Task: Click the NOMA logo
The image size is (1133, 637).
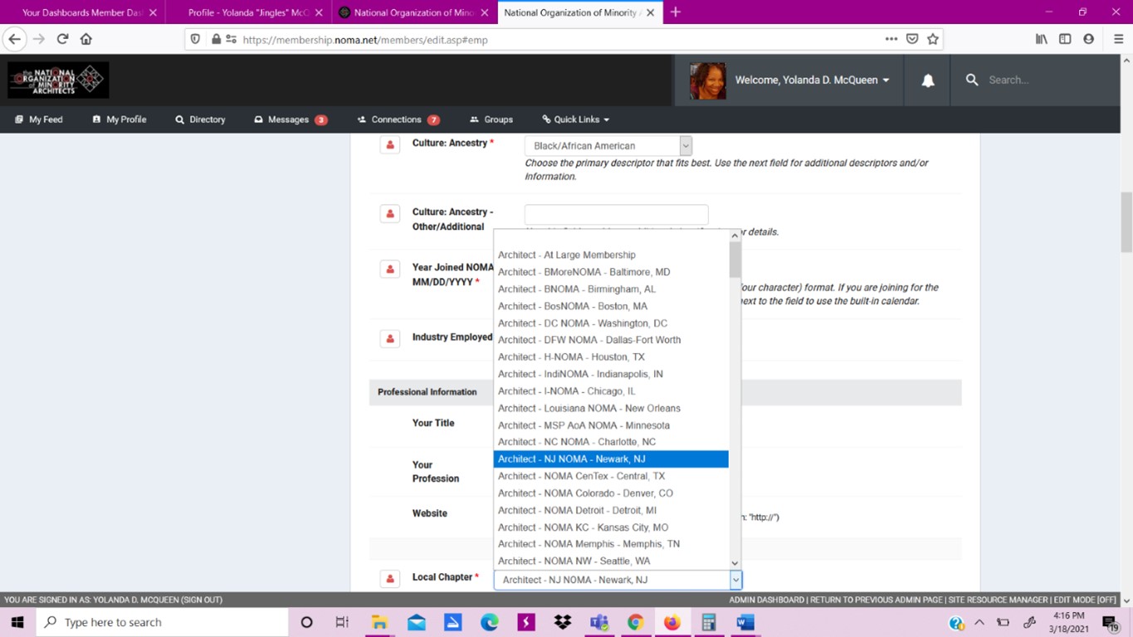Action: pos(58,80)
